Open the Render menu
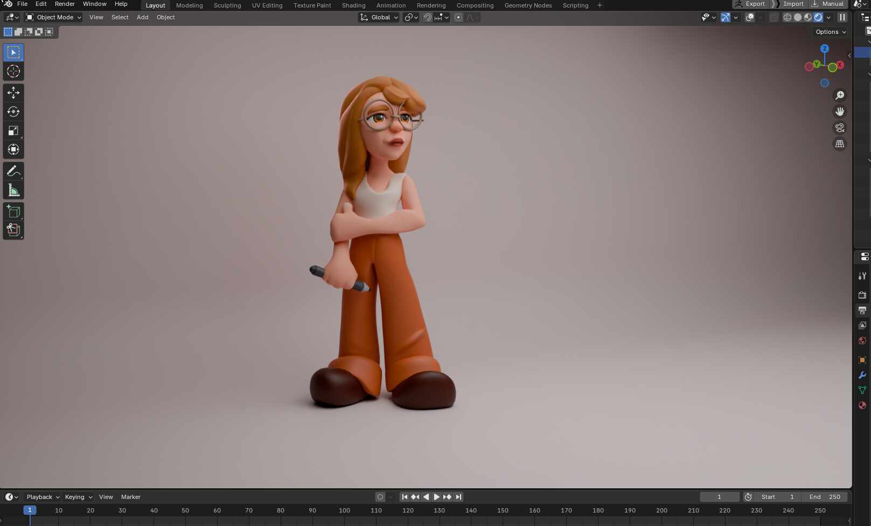The width and height of the screenshot is (871, 526). [65, 4]
